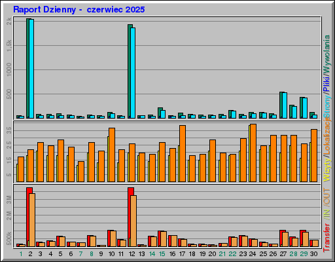Image resolution: width=335 pixels, height=262 pixels.
Task: Click the '/IN' legend label
Action: pyautogui.click(x=326, y=214)
